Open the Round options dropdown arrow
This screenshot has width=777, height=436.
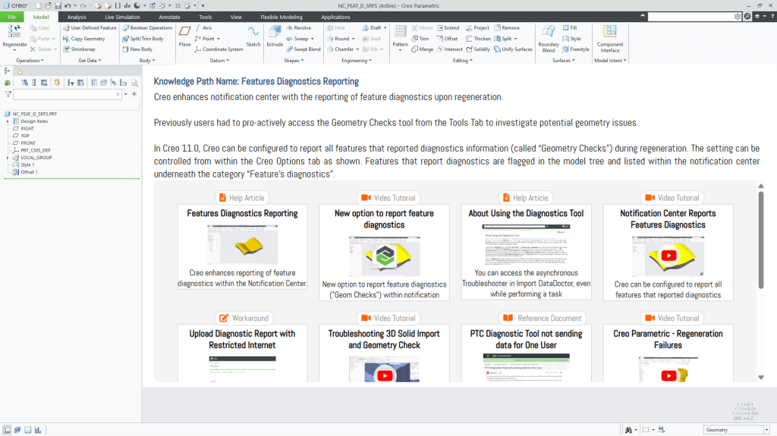356,39
